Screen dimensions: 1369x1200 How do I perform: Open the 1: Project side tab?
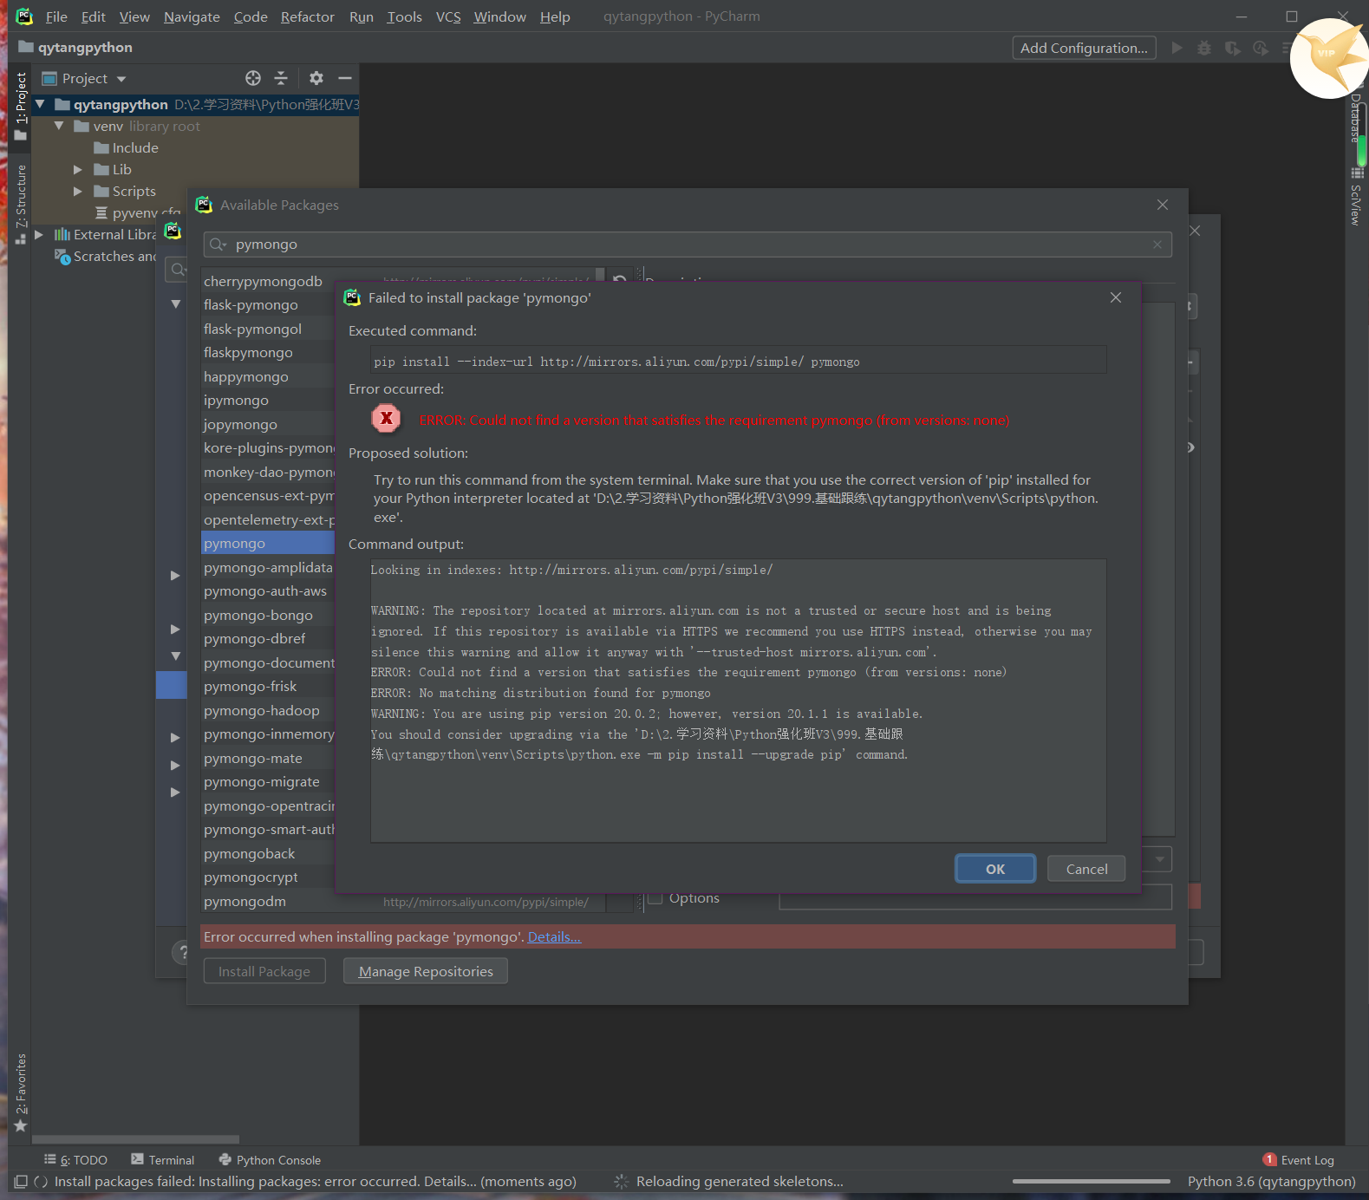coord(21,106)
